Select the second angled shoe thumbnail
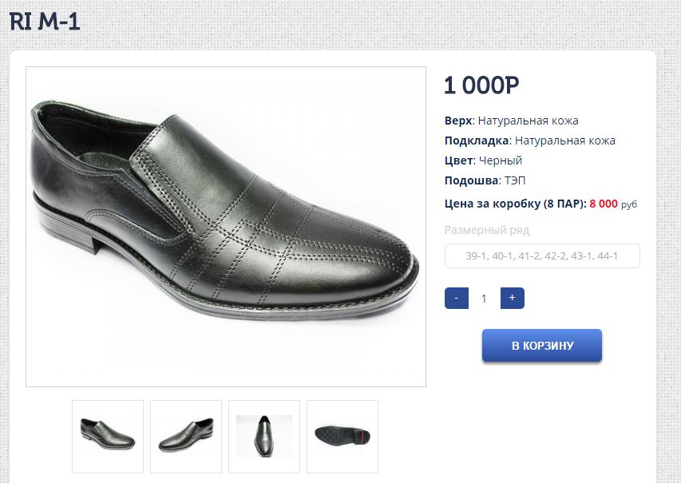681x483 pixels. click(x=186, y=436)
